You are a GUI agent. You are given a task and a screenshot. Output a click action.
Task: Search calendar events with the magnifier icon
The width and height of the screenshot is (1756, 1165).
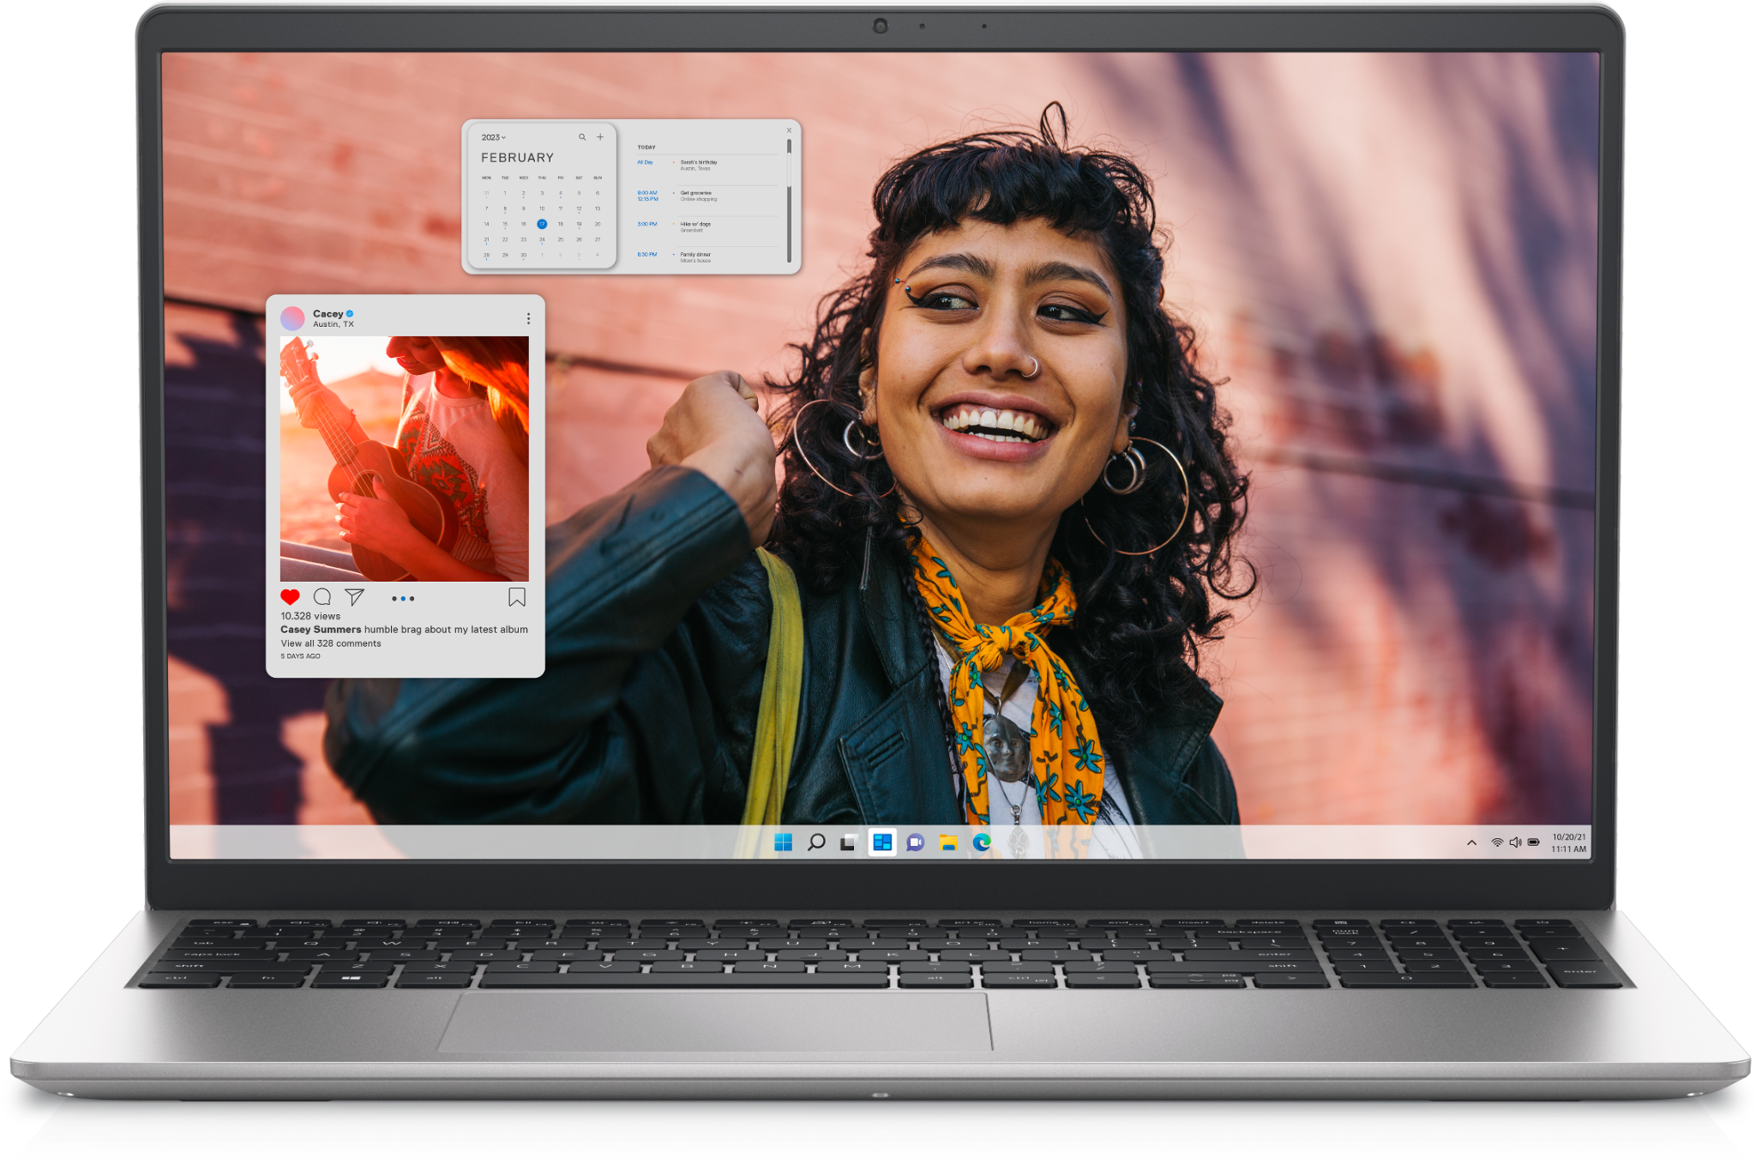point(582,137)
